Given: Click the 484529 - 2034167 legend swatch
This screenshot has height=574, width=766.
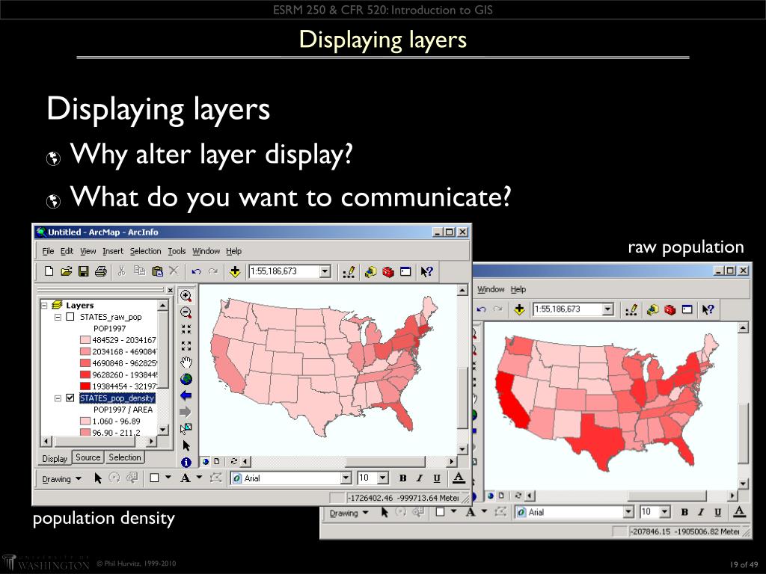Looking at the screenshot, I should [85, 340].
